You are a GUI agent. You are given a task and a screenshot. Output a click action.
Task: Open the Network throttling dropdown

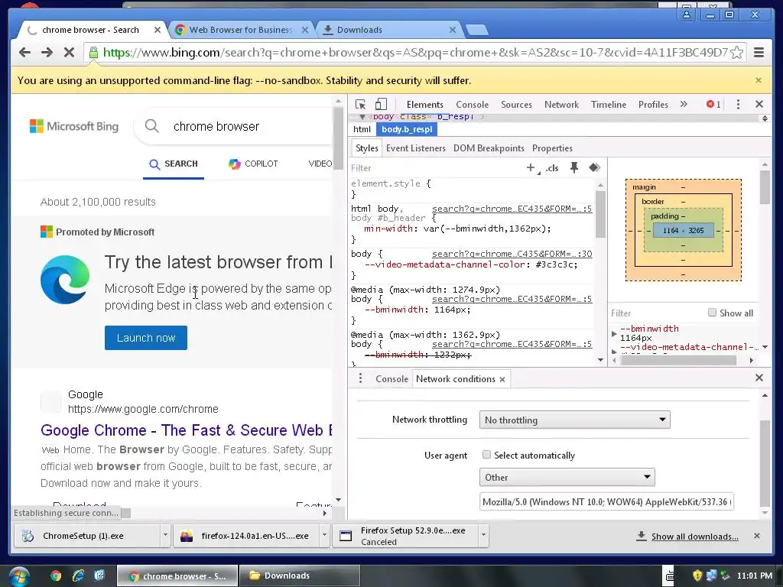[574, 420]
